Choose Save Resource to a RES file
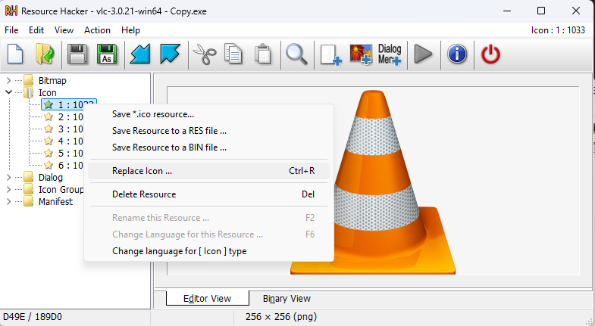 click(208, 131)
